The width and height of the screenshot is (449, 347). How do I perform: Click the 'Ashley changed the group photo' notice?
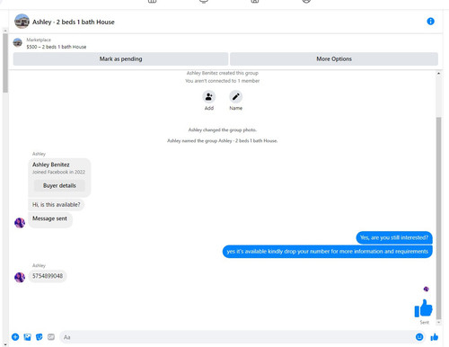pyautogui.click(x=223, y=129)
